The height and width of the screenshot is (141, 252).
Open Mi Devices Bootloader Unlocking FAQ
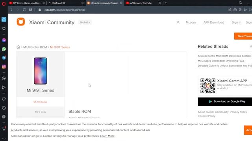[x=220, y=61]
